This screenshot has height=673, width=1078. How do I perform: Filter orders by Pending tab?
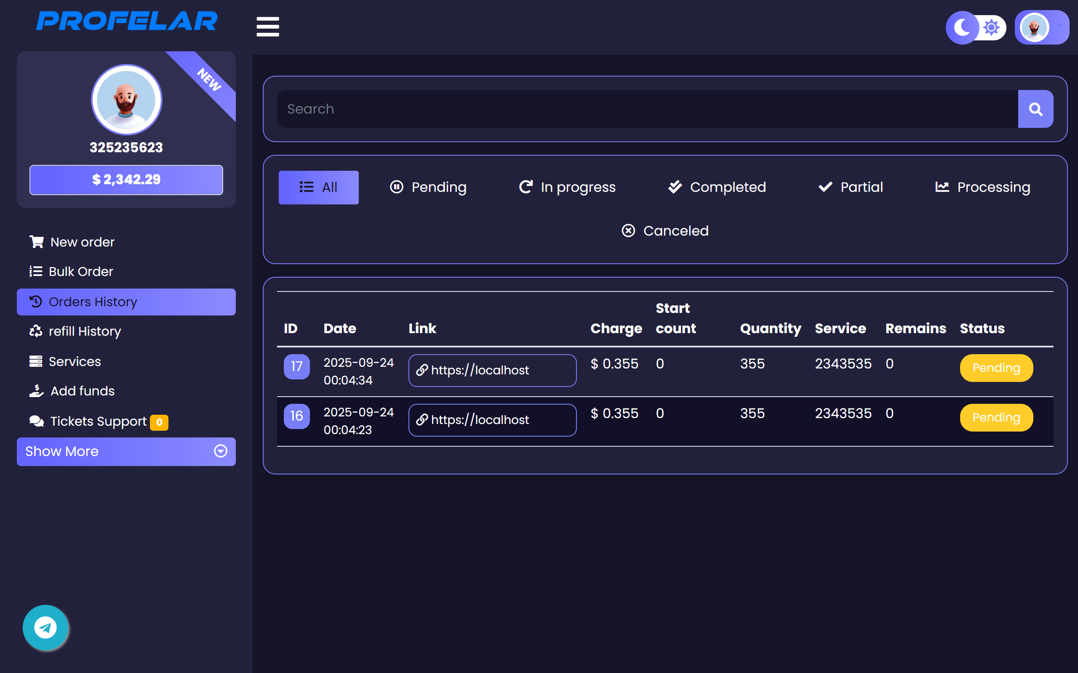[x=429, y=188]
